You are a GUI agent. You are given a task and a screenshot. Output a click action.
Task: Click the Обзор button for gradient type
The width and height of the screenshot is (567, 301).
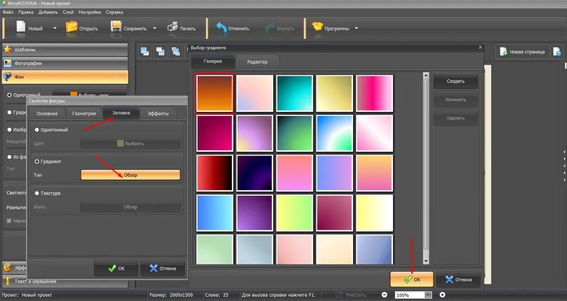point(130,175)
